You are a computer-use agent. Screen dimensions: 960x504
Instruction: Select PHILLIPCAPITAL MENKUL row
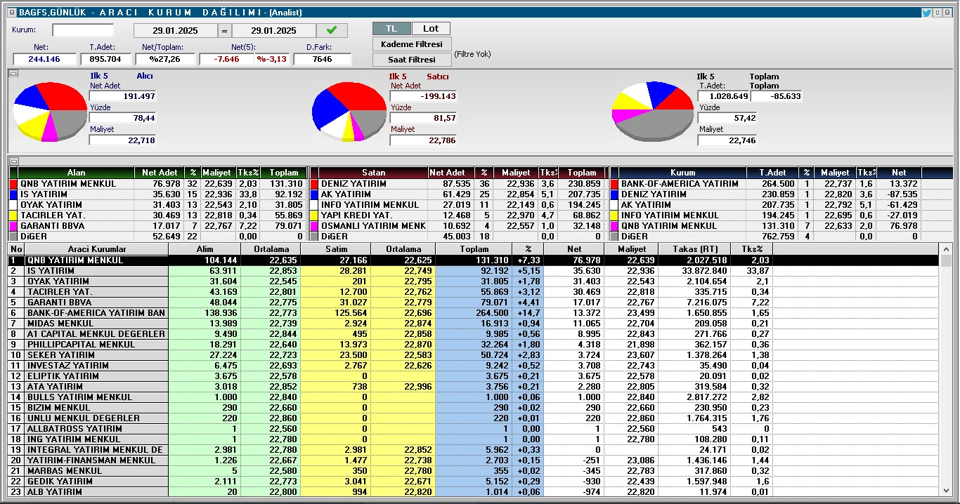coord(474,345)
